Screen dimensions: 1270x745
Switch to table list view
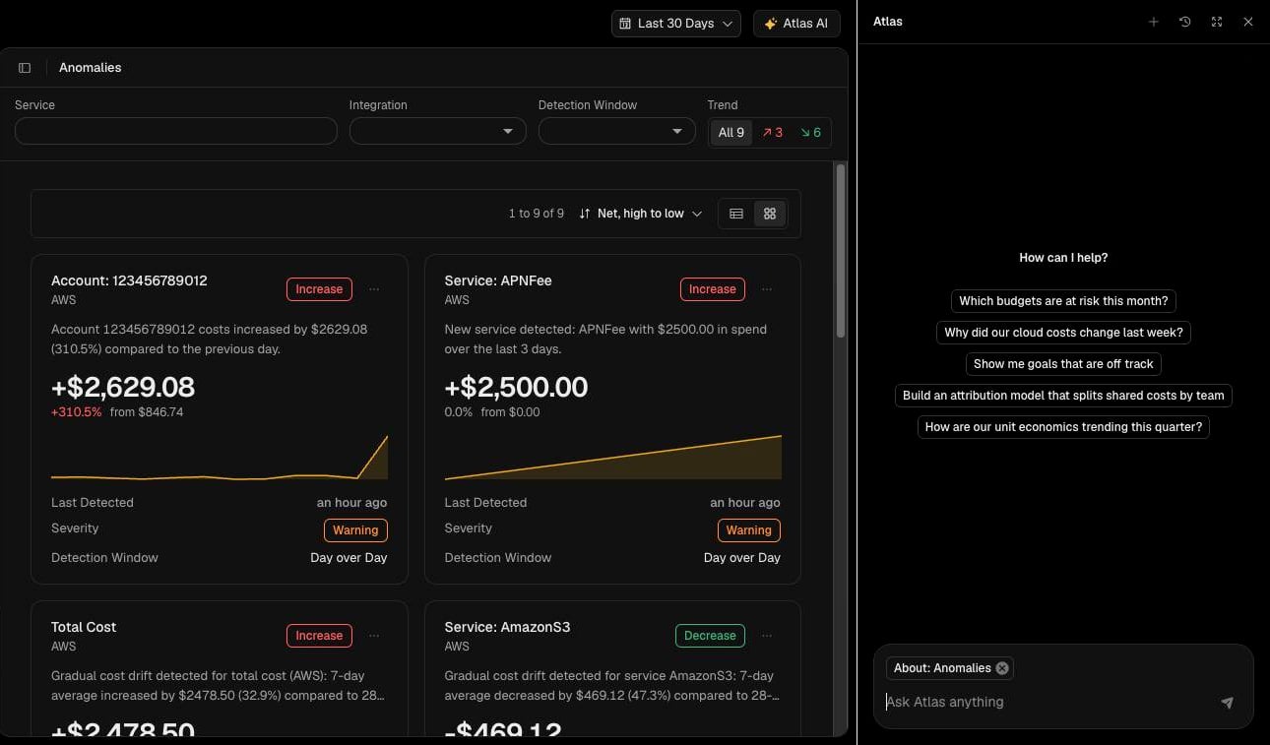736,214
